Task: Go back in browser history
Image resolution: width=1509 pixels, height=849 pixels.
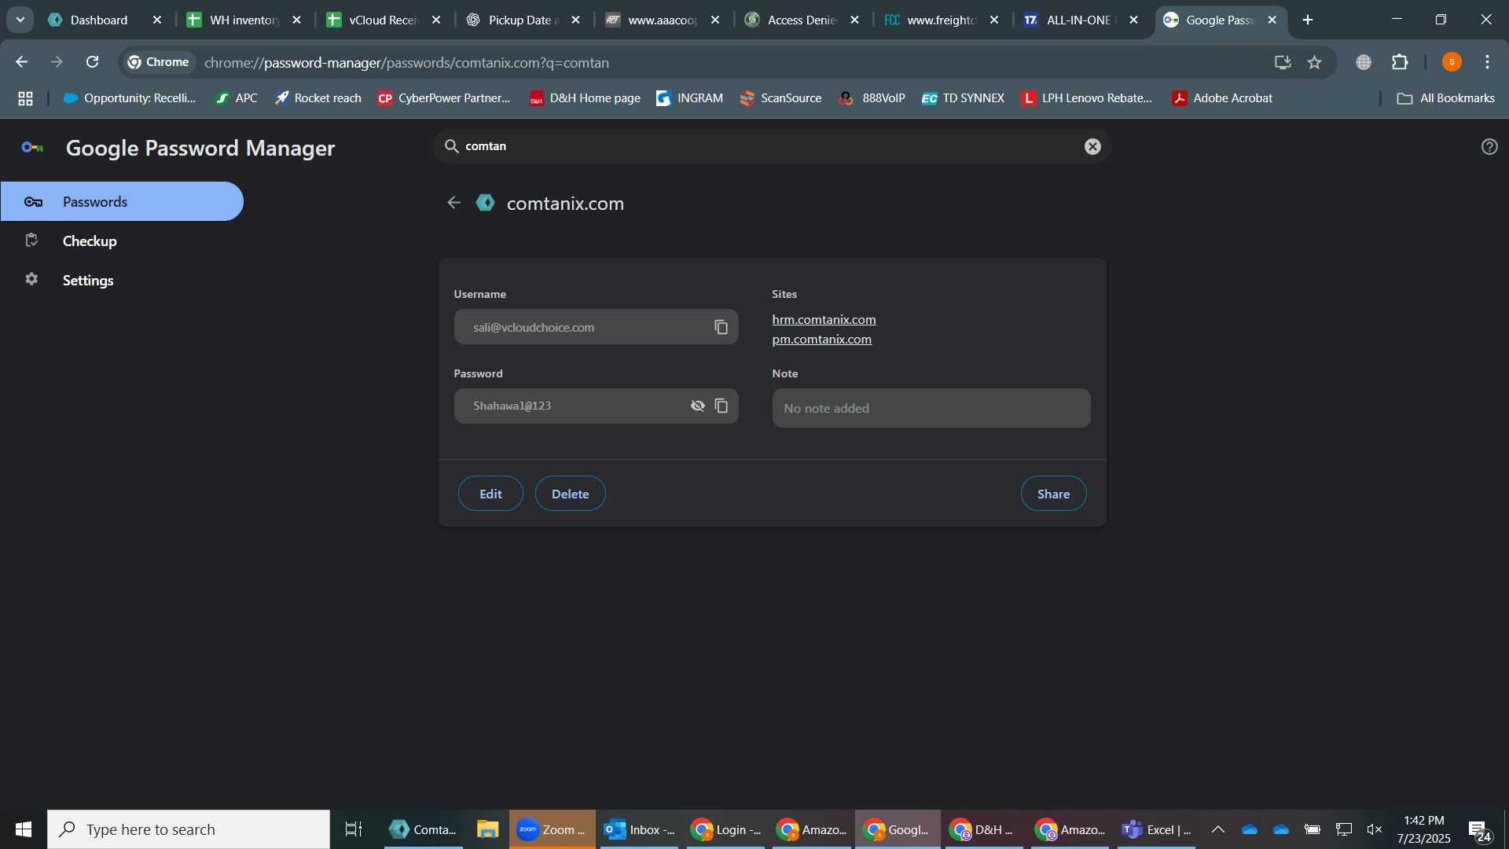Action: coord(22,62)
